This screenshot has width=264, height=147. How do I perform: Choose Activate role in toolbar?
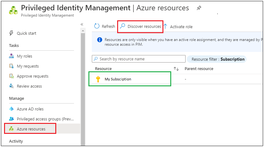coord(181,27)
